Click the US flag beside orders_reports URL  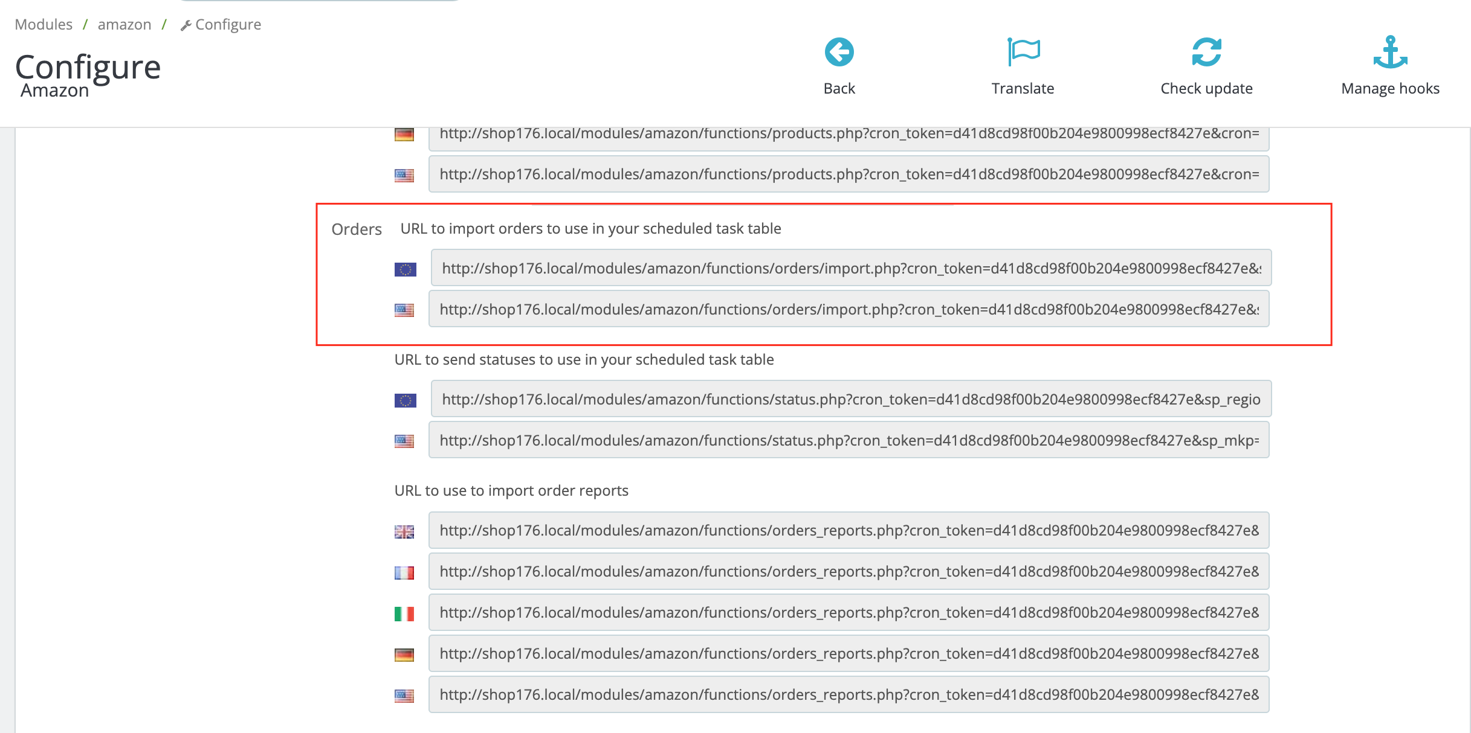pyautogui.click(x=404, y=696)
